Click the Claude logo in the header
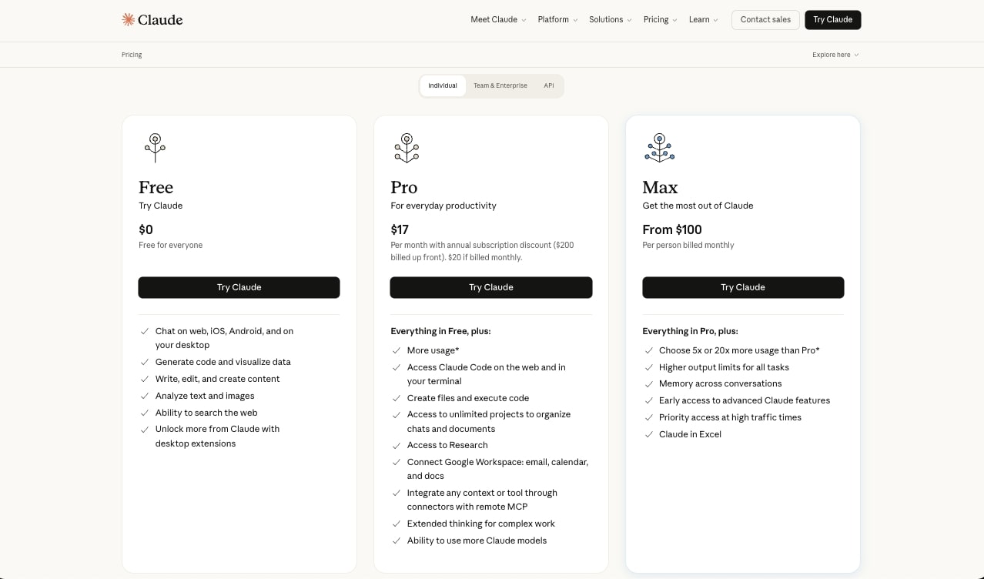 tap(152, 19)
